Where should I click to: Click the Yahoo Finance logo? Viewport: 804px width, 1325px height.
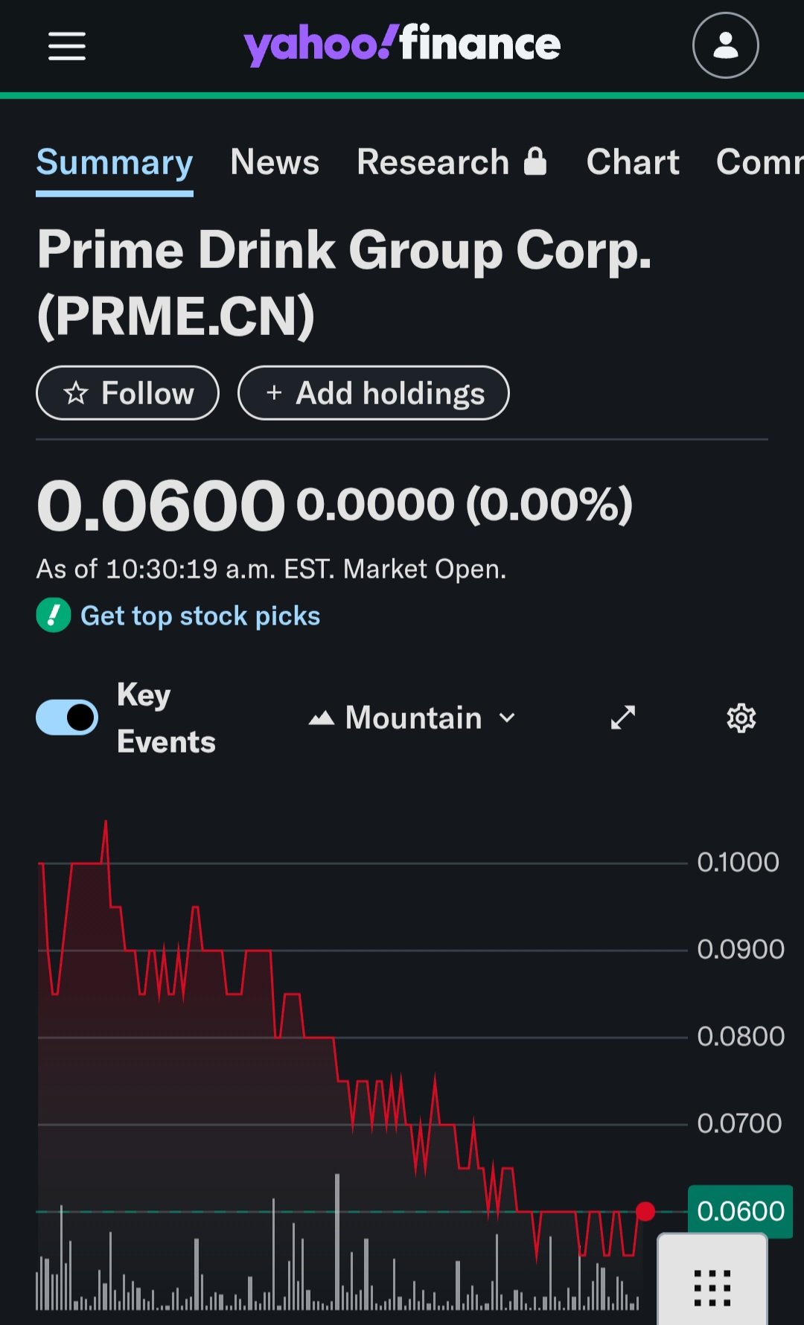pyautogui.click(x=402, y=45)
